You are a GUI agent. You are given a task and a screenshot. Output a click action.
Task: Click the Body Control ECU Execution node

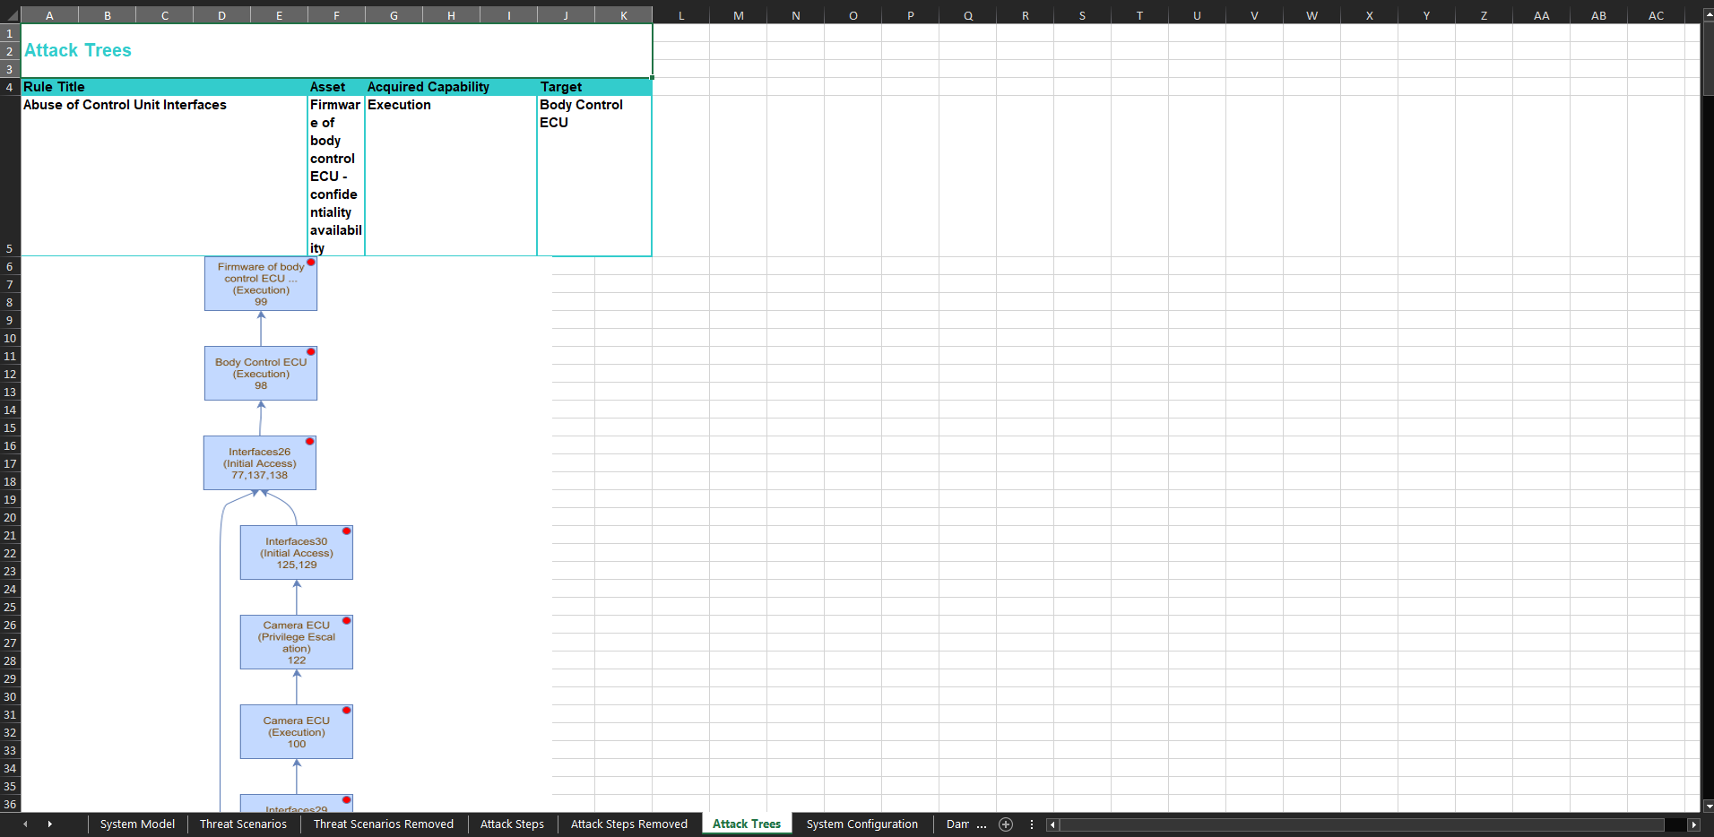point(260,374)
